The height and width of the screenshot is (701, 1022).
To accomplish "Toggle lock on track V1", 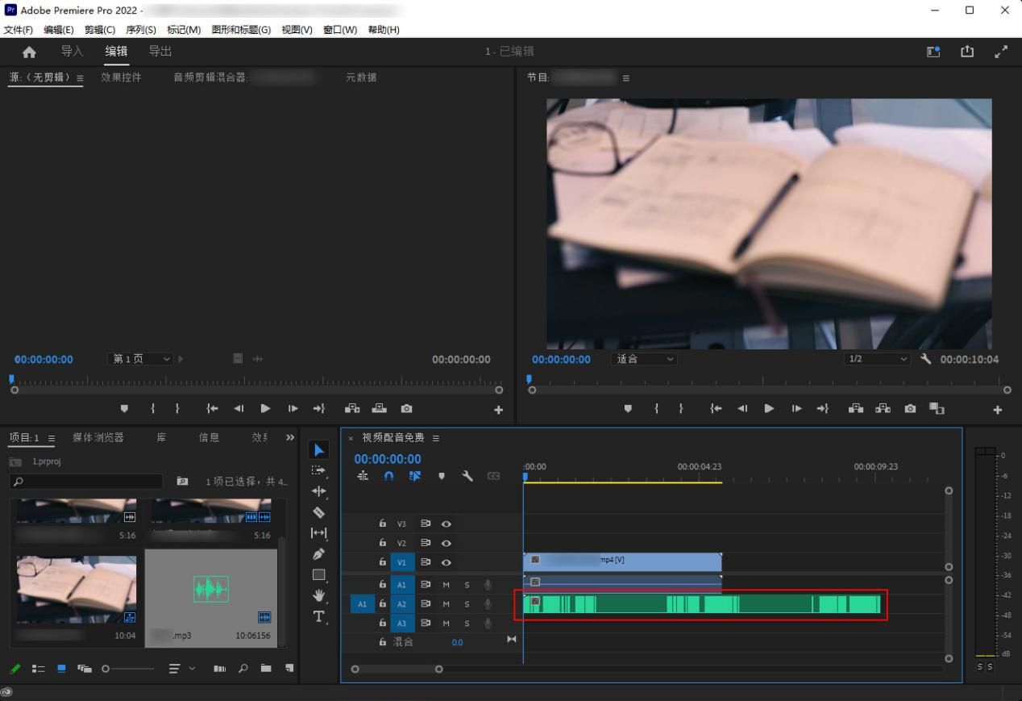I will tap(383, 563).
